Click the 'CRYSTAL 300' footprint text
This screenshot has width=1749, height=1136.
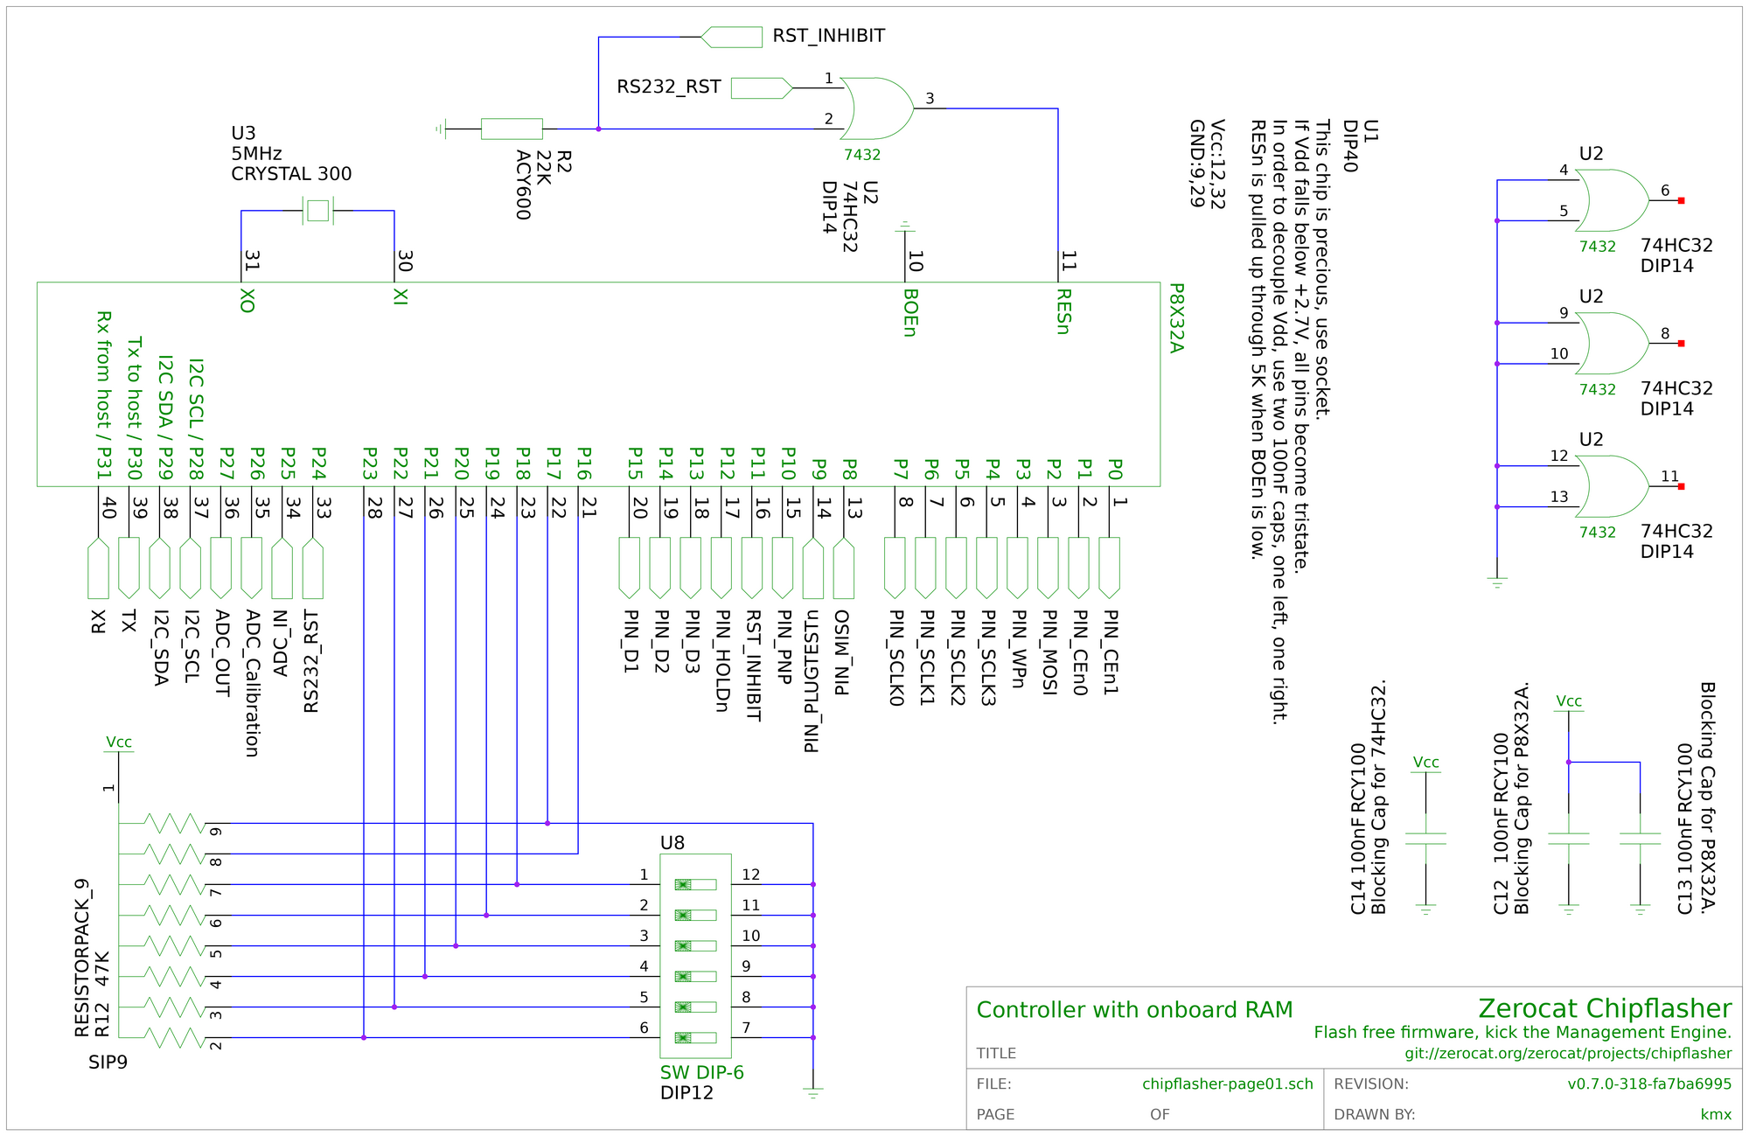[291, 174]
